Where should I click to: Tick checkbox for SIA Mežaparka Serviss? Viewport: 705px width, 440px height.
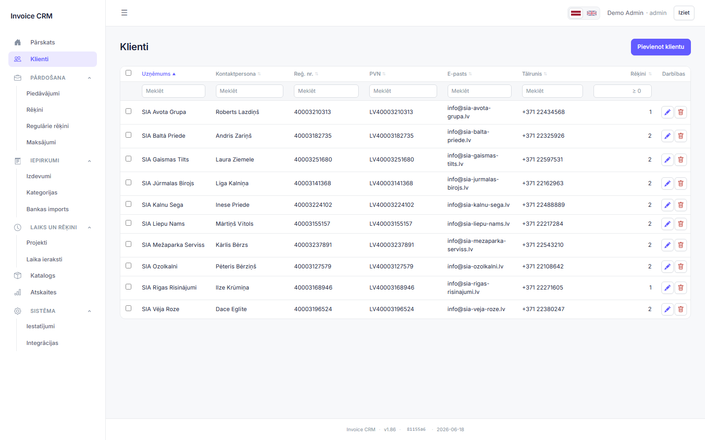click(x=129, y=244)
